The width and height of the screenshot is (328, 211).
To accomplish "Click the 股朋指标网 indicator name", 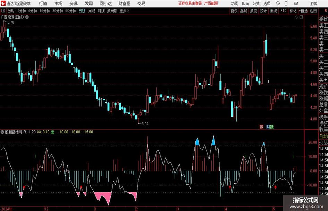I will [x=14, y=132].
